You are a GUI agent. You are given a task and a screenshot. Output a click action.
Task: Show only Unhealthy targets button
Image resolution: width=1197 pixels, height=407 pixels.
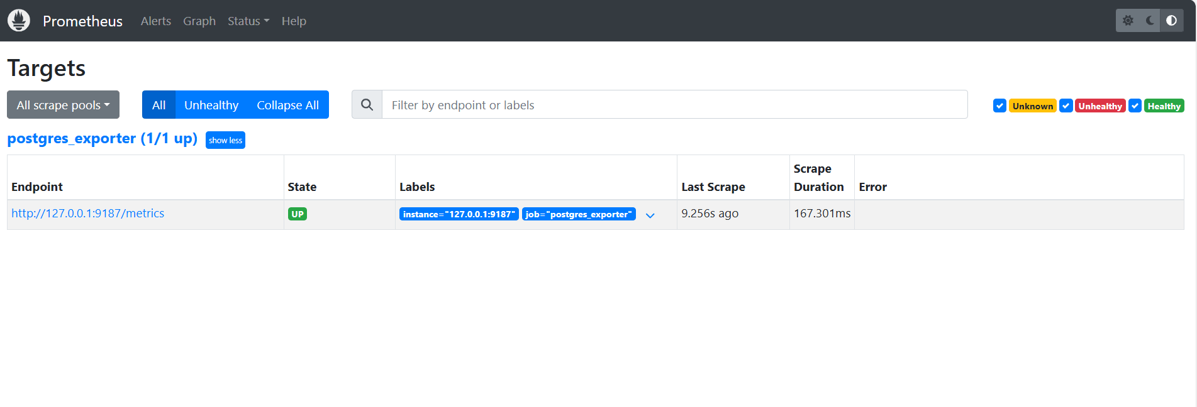[211, 105]
